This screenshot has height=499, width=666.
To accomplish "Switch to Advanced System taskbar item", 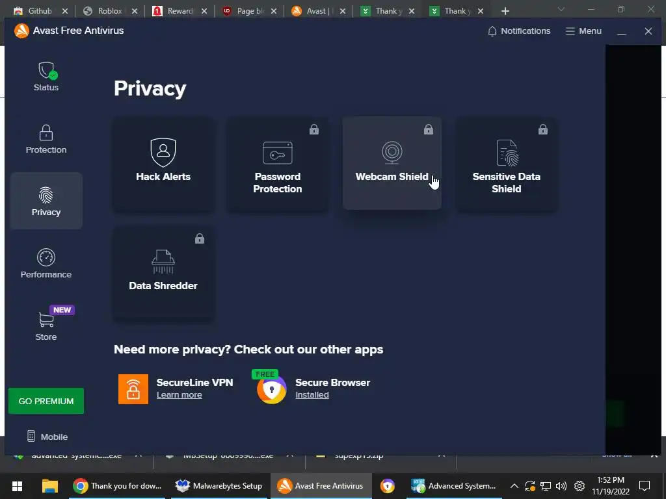I will [453, 486].
